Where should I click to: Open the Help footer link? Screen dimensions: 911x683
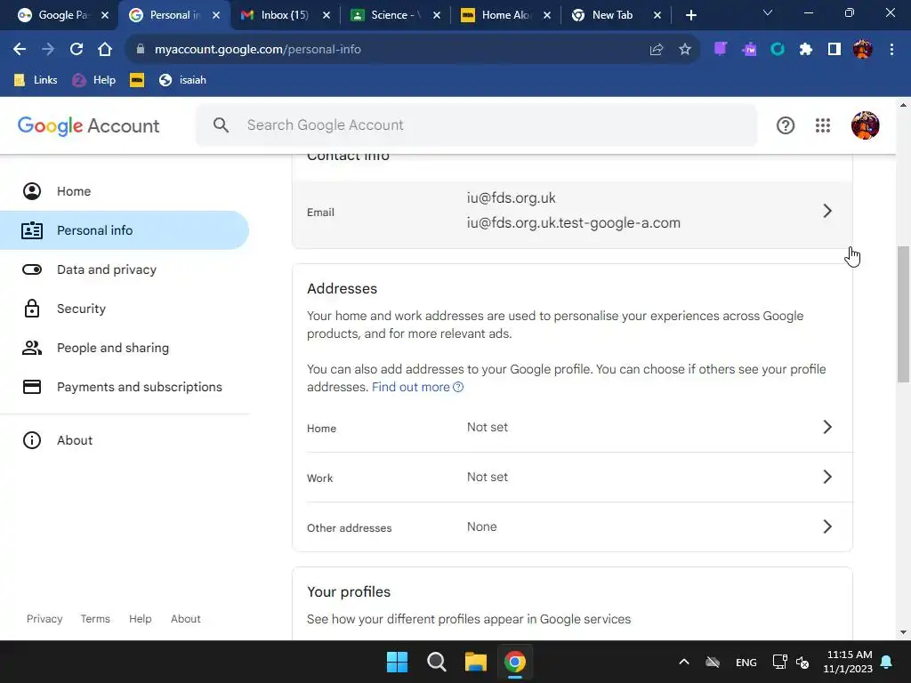coord(140,619)
